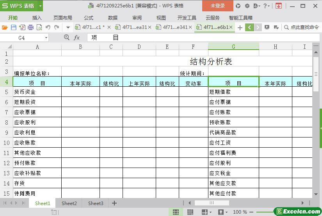Open the 开始 ribbon tab
Screen dimensions: 322x216
pyautogui.click(x=13, y=18)
